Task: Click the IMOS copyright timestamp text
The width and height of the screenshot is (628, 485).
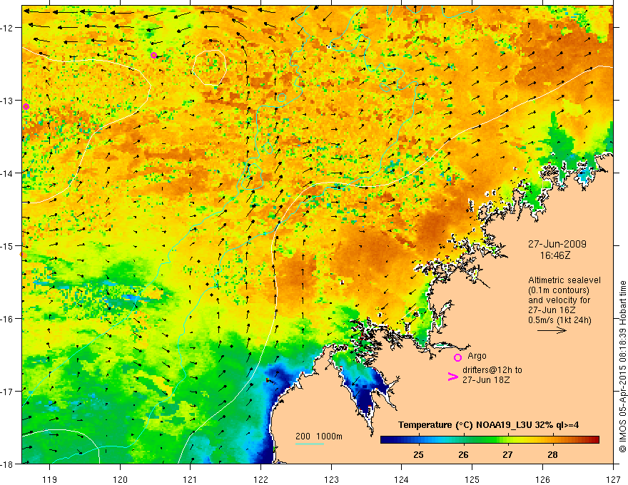Action: pos(622,367)
